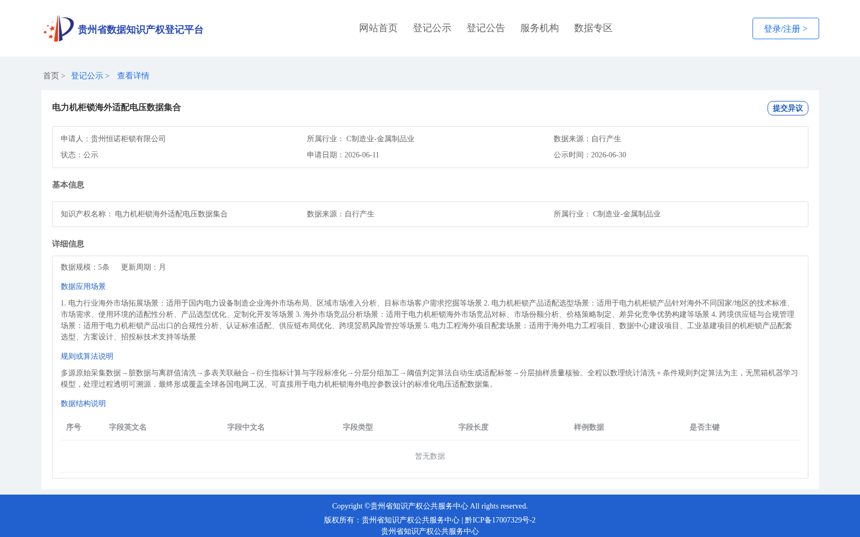
Task: Click 数据规模：5条 text
Action: pyautogui.click(x=85, y=267)
